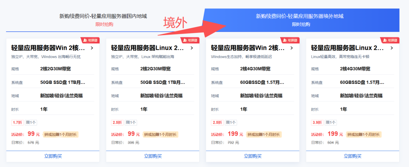Click 99 元 price on the 1.7折 Win card
Screen dimensions: 409x167
point(34,134)
